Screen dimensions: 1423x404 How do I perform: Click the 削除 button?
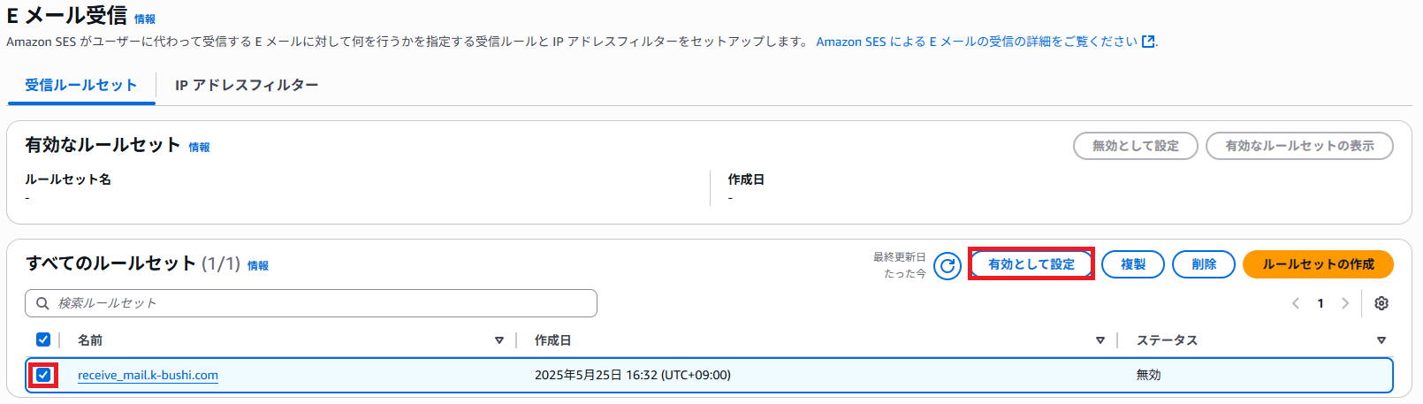pyautogui.click(x=1204, y=264)
